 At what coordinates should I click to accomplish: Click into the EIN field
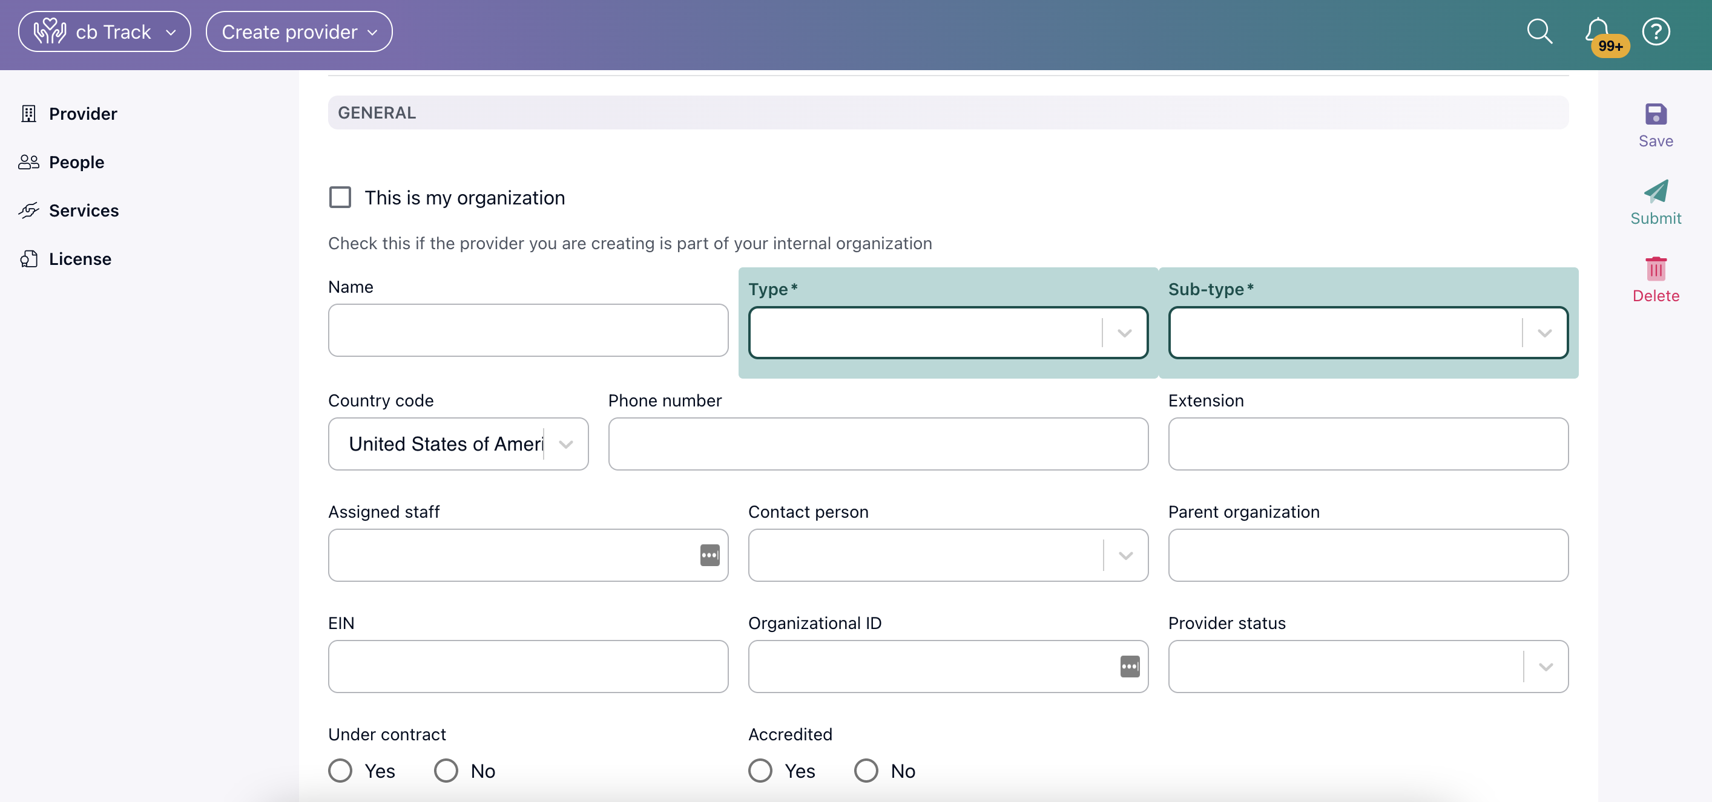pos(528,667)
